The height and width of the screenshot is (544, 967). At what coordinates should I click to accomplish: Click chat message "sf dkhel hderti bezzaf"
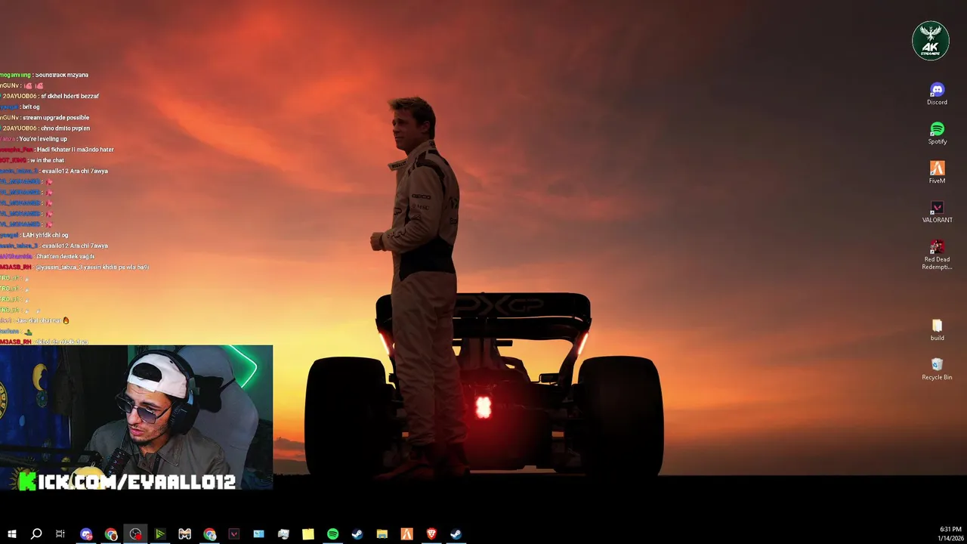(x=70, y=96)
